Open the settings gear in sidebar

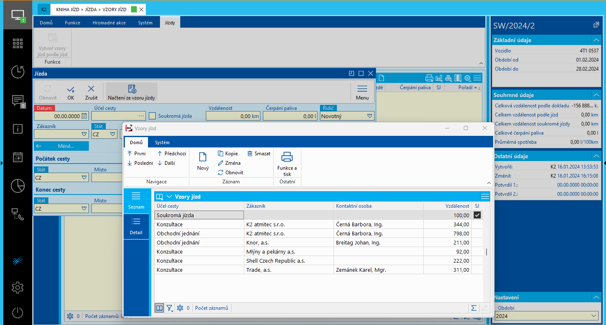[x=17, y=287]
